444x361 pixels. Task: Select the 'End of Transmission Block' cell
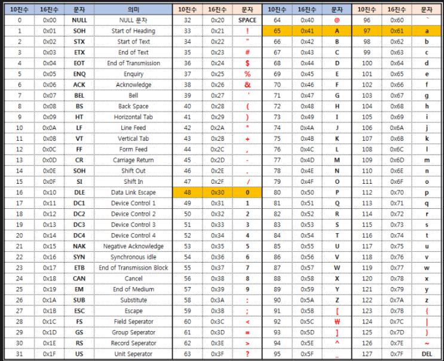click(133, 268)
